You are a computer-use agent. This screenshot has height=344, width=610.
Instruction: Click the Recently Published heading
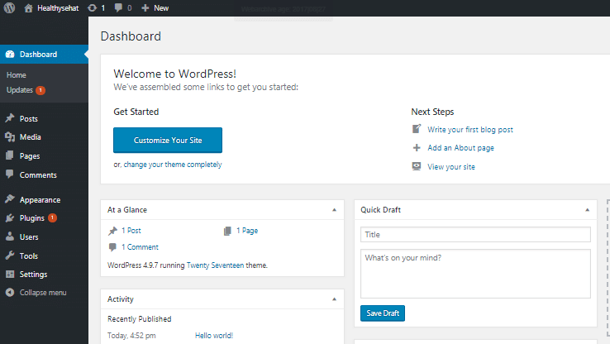point(139,319)
